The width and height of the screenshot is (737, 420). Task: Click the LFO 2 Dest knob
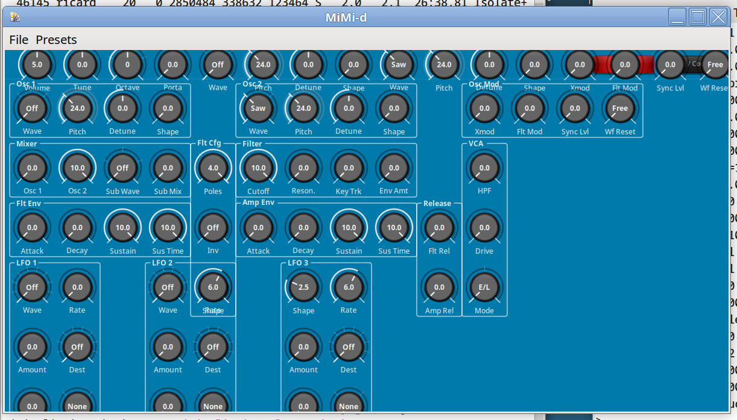click(213, 347)
